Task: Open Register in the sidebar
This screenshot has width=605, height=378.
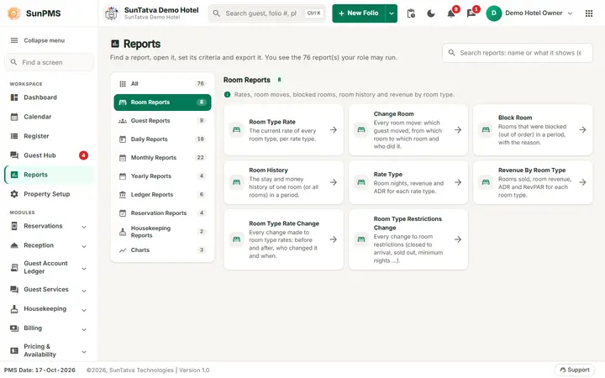Action: (x=49, y=136)
